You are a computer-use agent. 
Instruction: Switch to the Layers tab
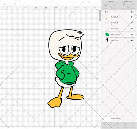click(x=110, y=1)
